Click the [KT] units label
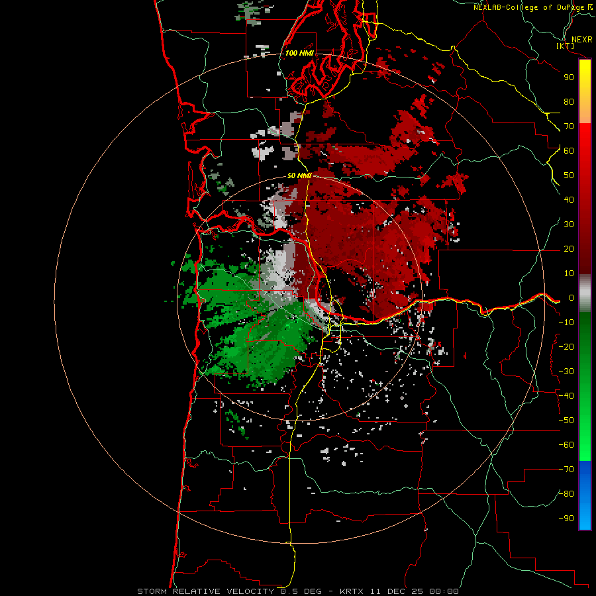The height and width of the screenshot is (596, 596). tap(566, 46)
